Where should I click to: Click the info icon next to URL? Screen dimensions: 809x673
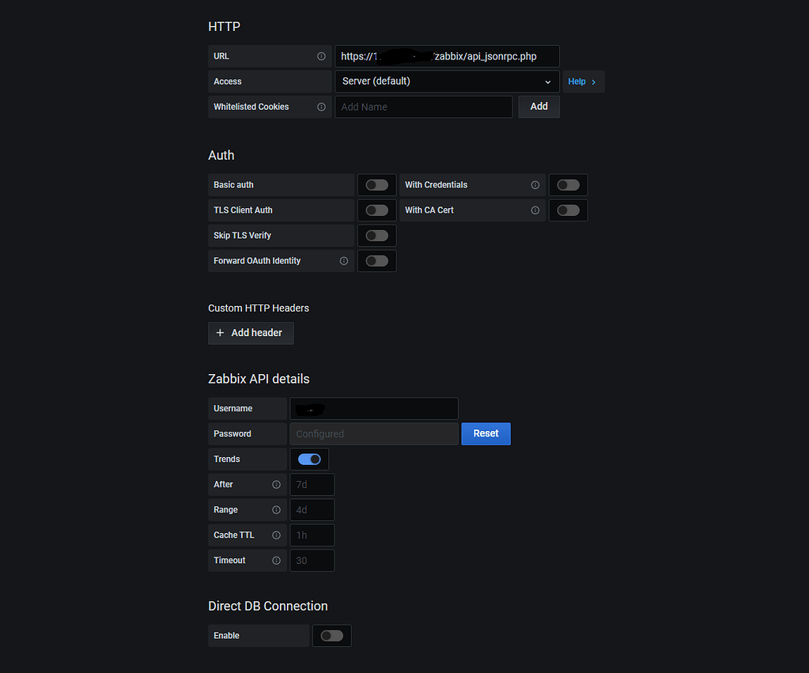click(x=321, y=56)
